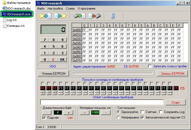Click the calculator LCD display
The width and height of the screenshot is (191, 130).
tap(53, 30)
